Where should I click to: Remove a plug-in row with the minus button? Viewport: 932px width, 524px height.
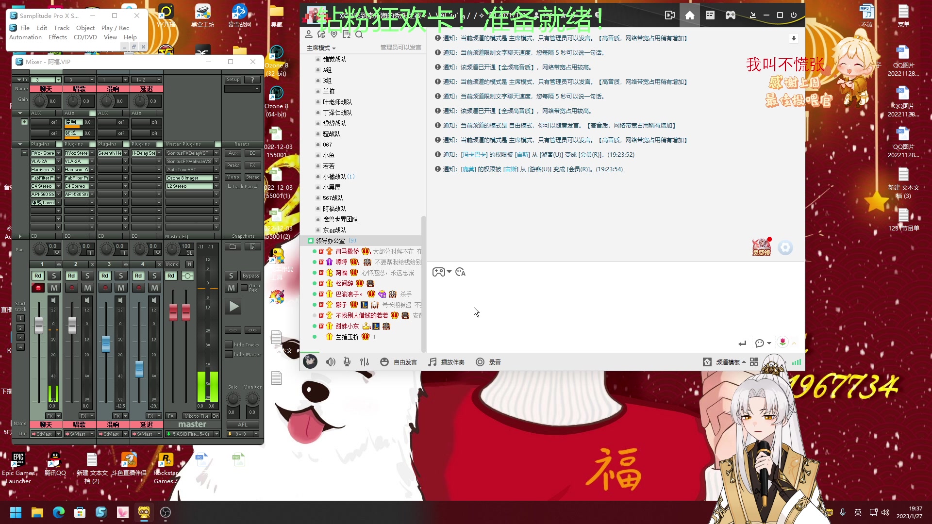coord(24,153)
